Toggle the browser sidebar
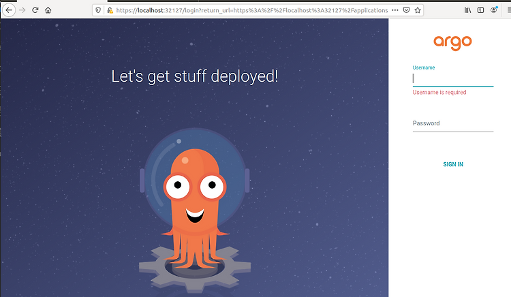The width and height of the screenshot is (511, 297). pyautogui.click(x=481, y=10)
